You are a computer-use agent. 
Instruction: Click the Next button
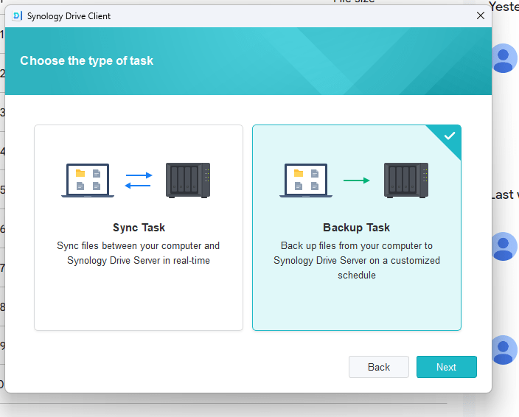[x=446, y=367]
